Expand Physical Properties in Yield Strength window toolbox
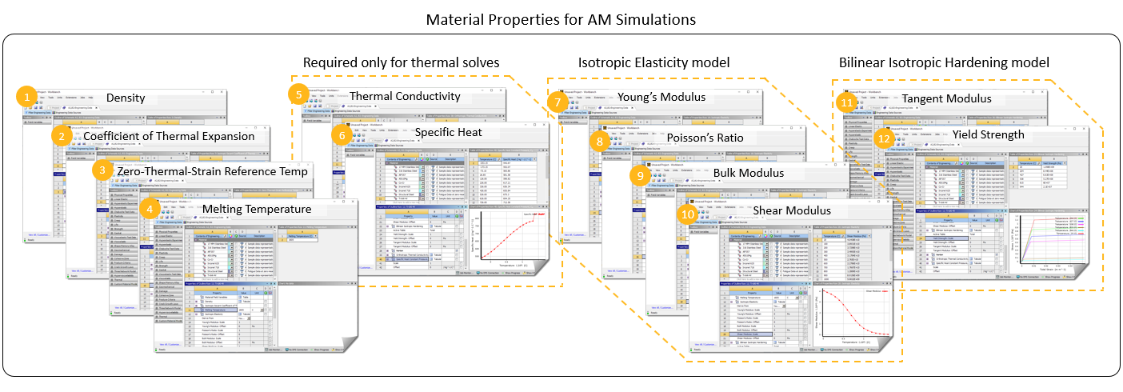Image resolution: width=1123 pixels, height=392 pixels. [x=899, y=159]
